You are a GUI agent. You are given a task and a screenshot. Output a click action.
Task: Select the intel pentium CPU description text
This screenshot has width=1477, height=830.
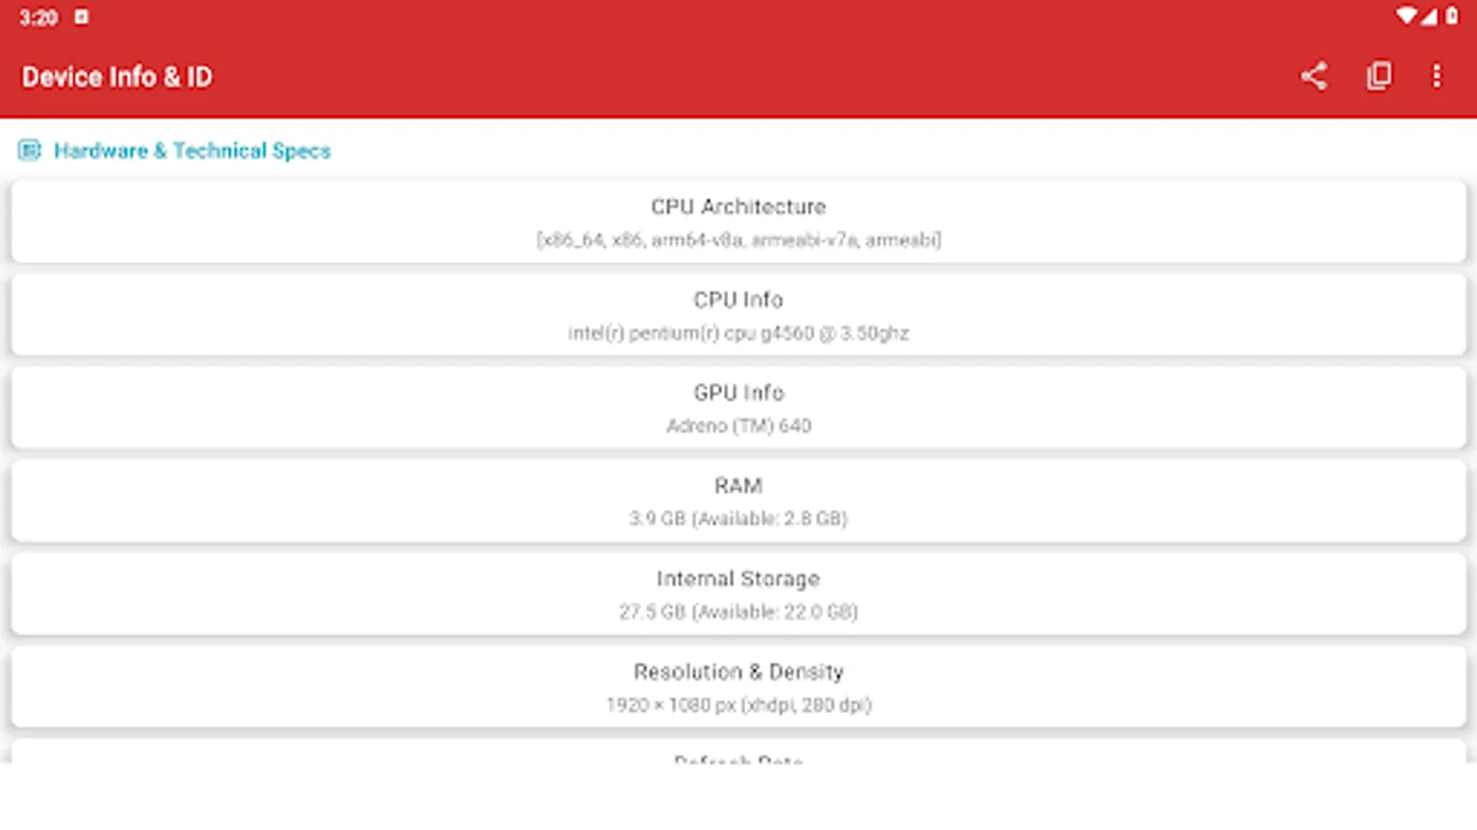(x=738, y=333)
